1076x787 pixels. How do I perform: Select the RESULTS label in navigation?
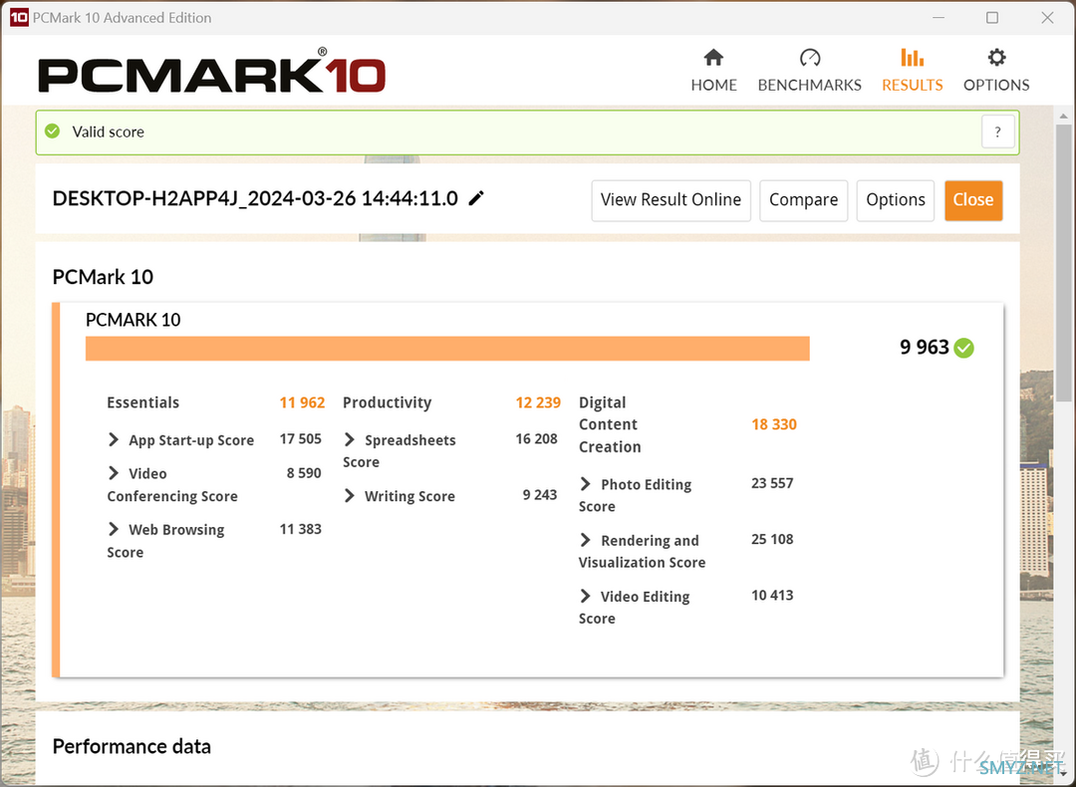[912, 85]
